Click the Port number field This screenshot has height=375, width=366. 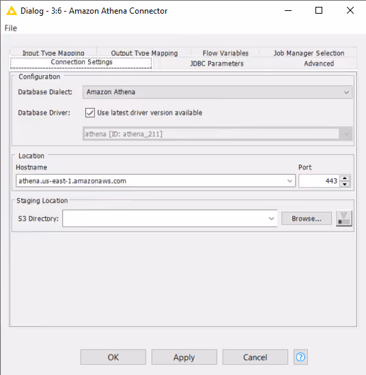click(x=320, y=181)
